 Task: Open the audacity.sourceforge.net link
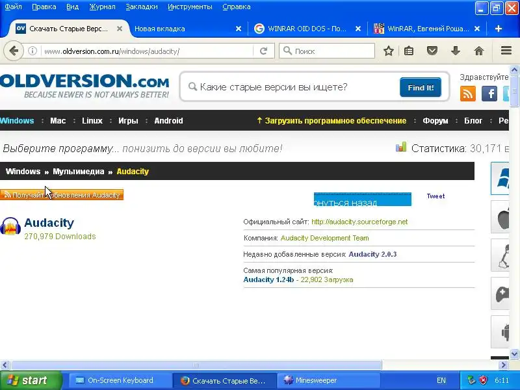pos(359,222)
